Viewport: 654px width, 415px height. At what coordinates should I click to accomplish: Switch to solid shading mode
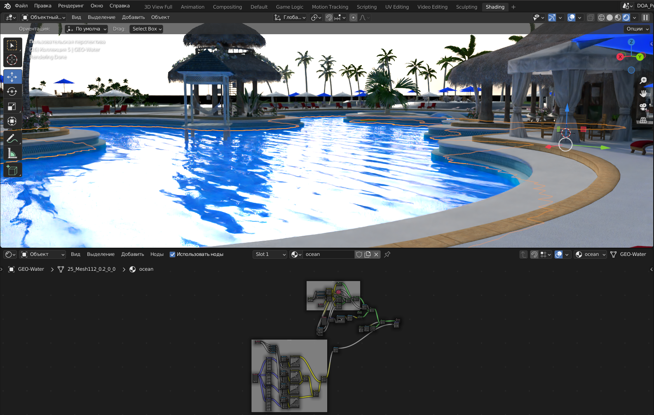[609, 18]
